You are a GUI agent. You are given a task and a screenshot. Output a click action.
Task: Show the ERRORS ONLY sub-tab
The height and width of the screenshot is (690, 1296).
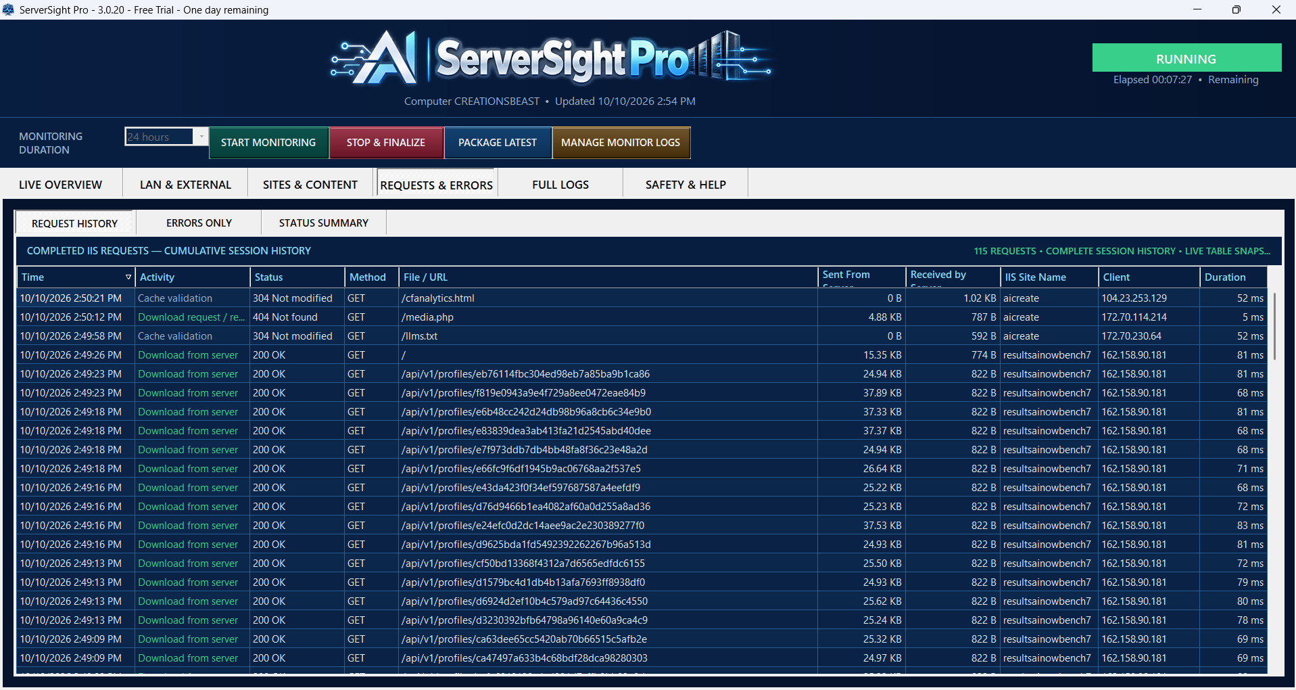(199, 223)
